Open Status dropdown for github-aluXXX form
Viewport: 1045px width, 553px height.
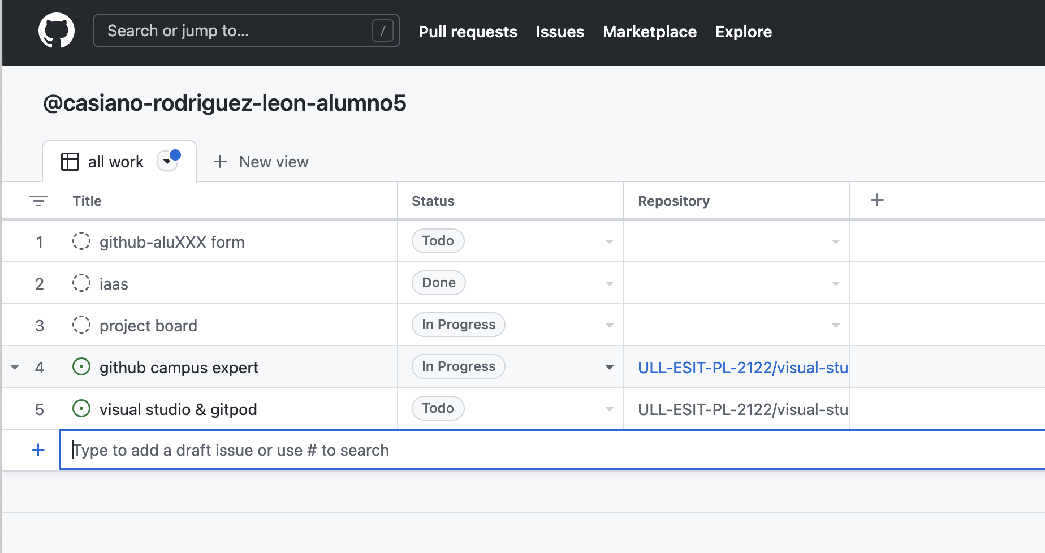click(x=609, y=242)
